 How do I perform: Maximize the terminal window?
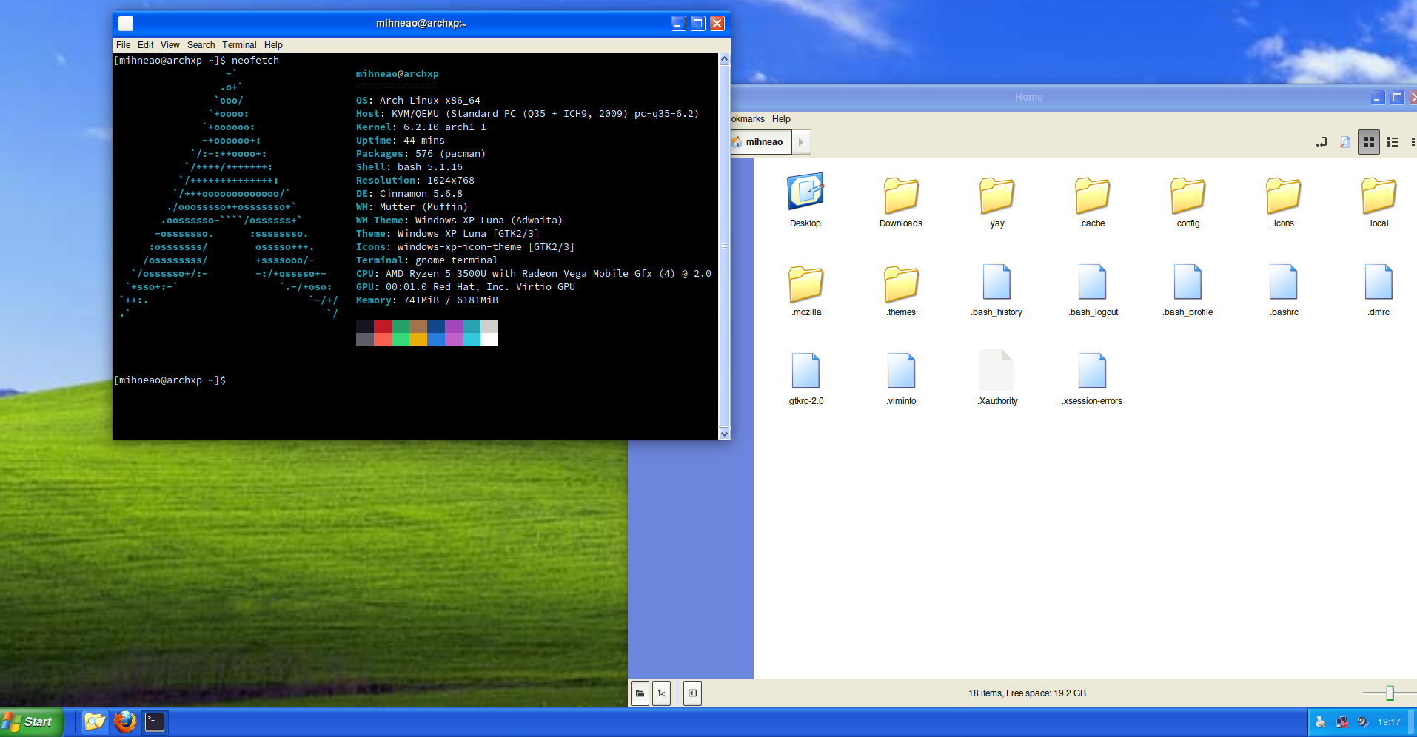(697, 24)
